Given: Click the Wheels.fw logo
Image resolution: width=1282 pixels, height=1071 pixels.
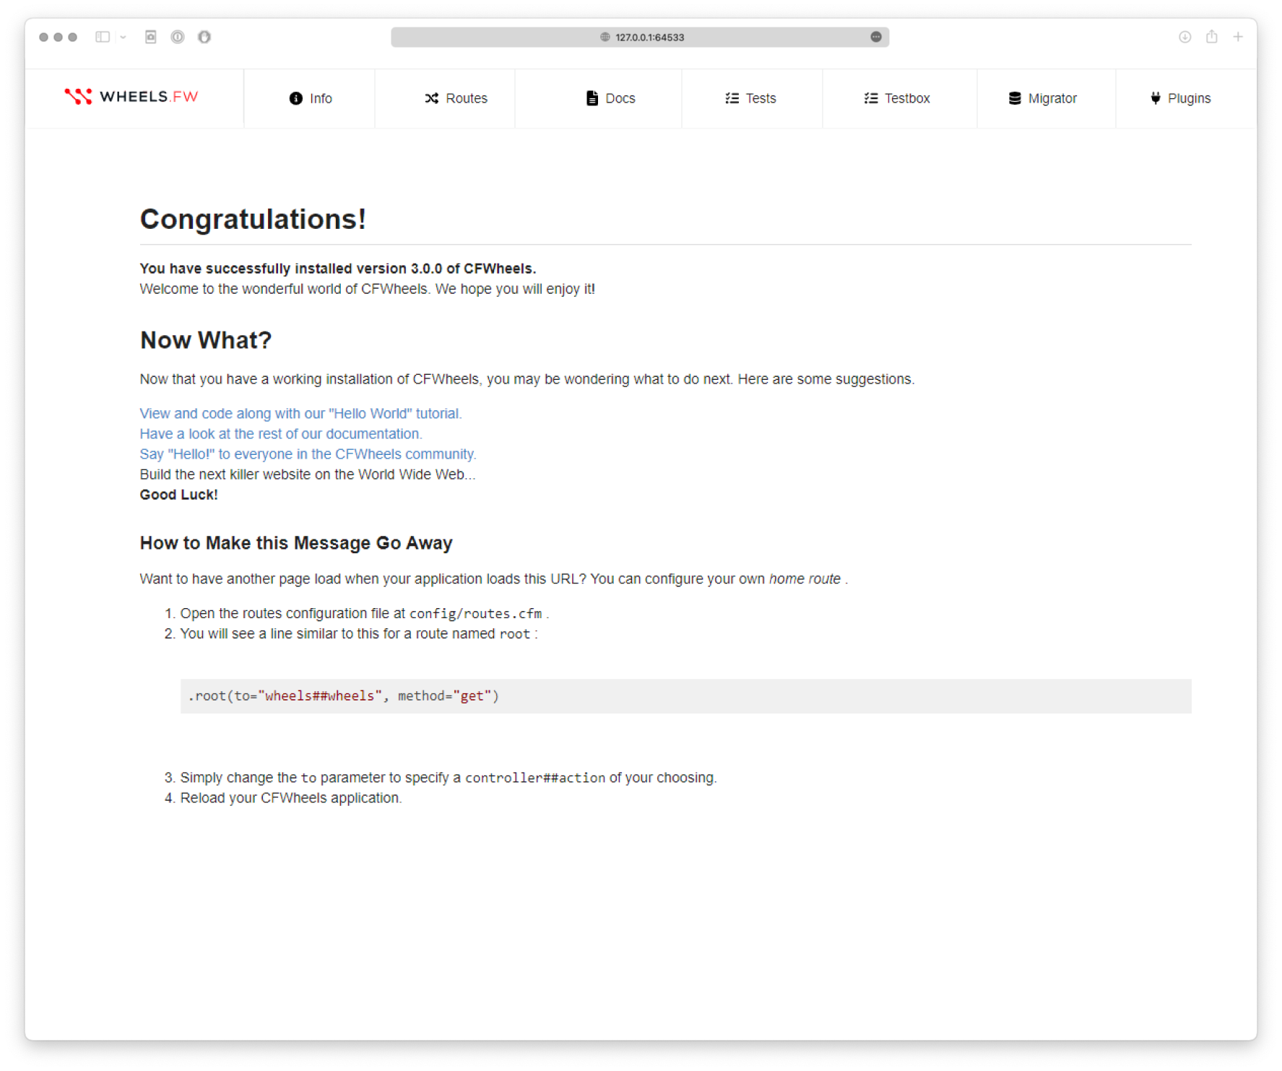Looking at the screenshot, I should coord(131,97).
